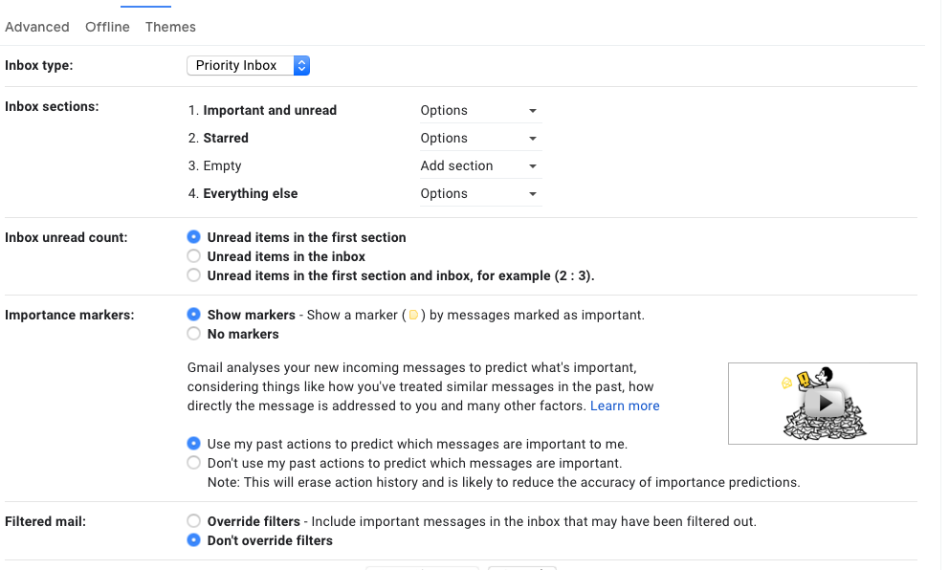949x570 pixels.
Task: Select Unread items in the first section
Action: click(193, 237)
